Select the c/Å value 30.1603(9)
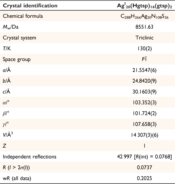Screen dimensions: 175x184 coord(144,92)
